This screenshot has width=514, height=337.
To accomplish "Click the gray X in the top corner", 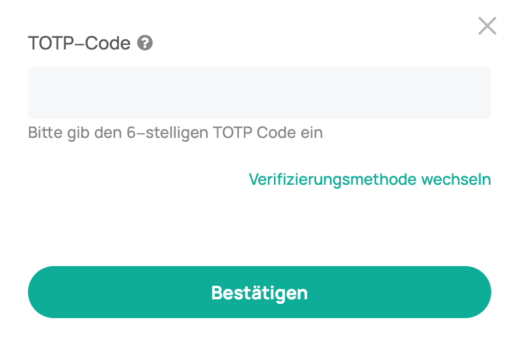I will [487, 26].
